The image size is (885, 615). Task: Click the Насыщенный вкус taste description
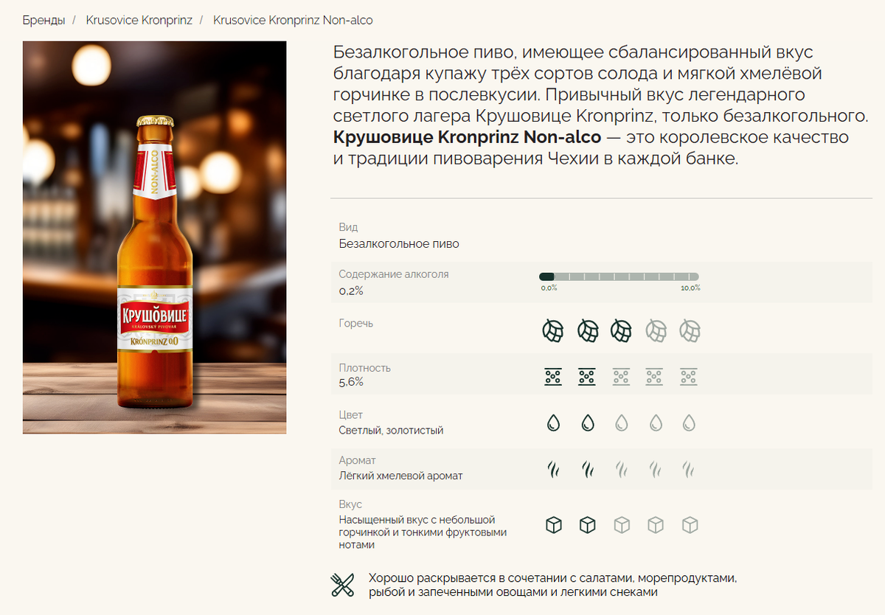tap(423, 532)
